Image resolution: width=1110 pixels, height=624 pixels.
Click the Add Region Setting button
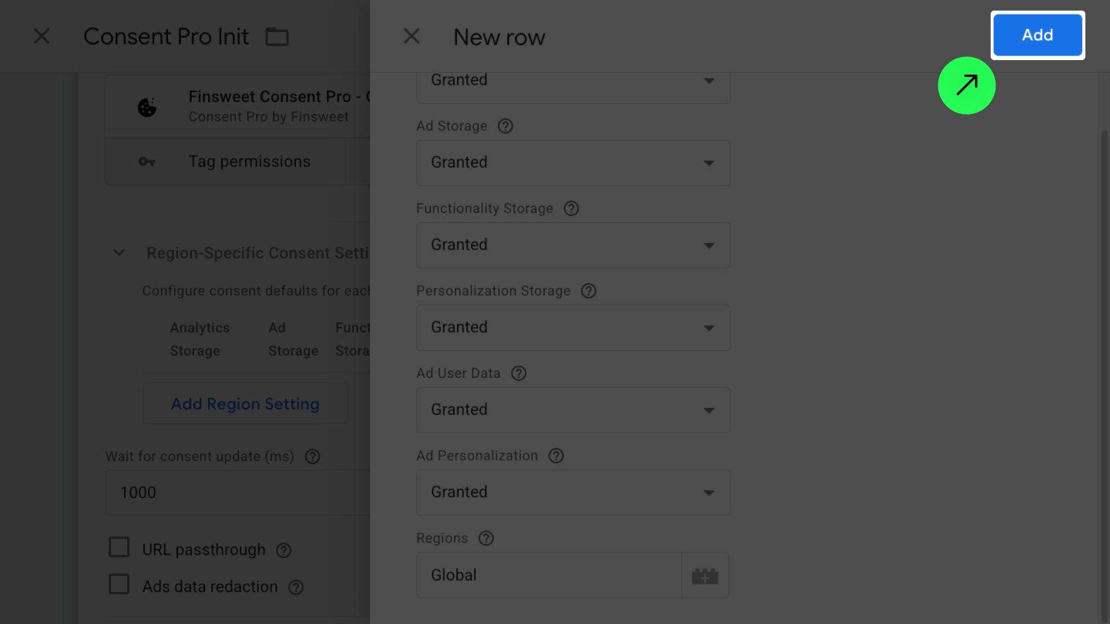pyautogui.click(x=245, y=404)
